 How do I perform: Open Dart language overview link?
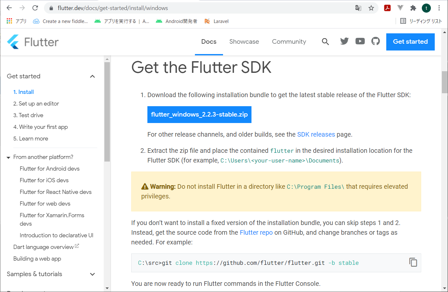pos(46,247)
